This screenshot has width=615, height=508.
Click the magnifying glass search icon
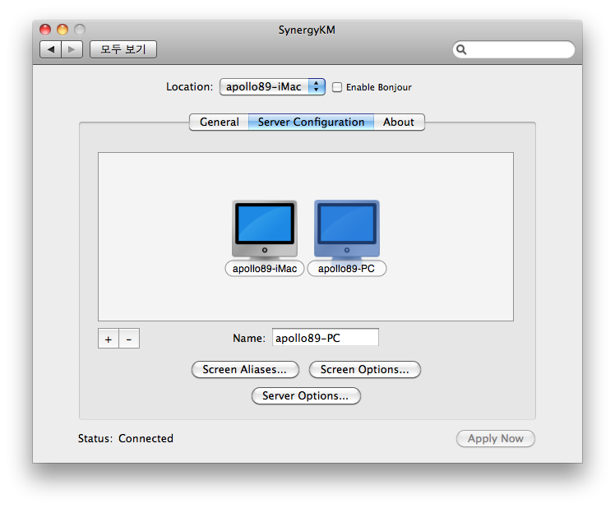[x=462, y=49]
